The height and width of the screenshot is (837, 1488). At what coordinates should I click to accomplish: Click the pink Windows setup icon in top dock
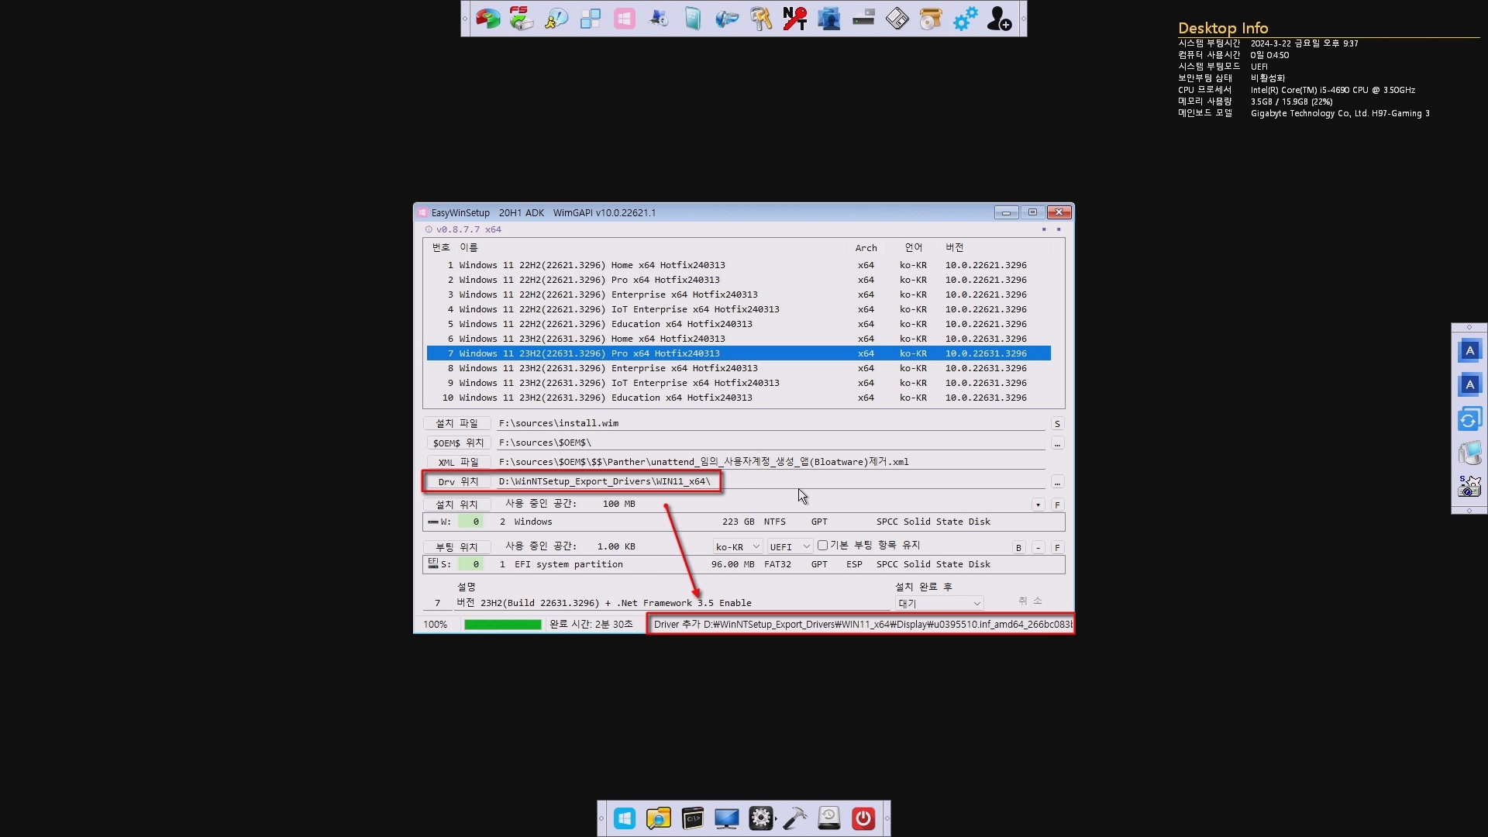coord(625,18)
